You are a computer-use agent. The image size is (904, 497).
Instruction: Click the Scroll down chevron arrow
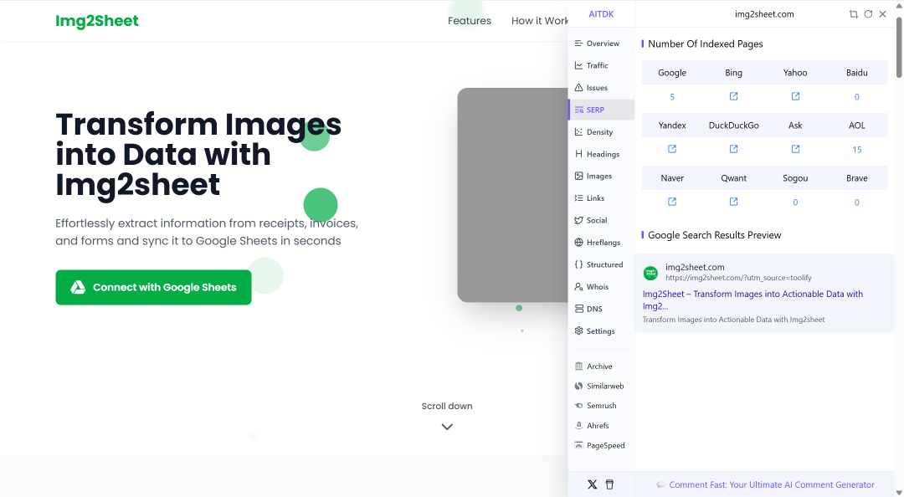[x=447, y=427]
